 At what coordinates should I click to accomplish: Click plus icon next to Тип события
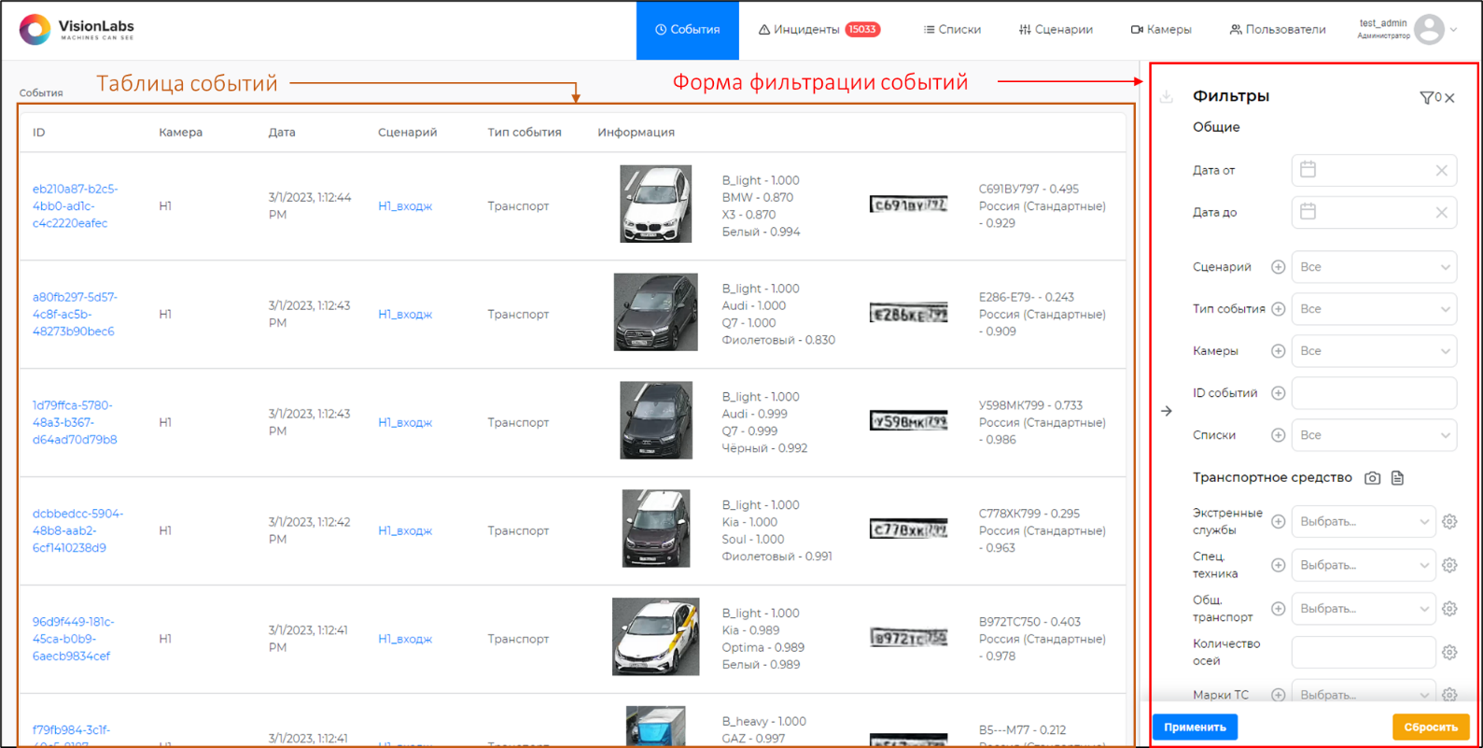[1279, 309]
